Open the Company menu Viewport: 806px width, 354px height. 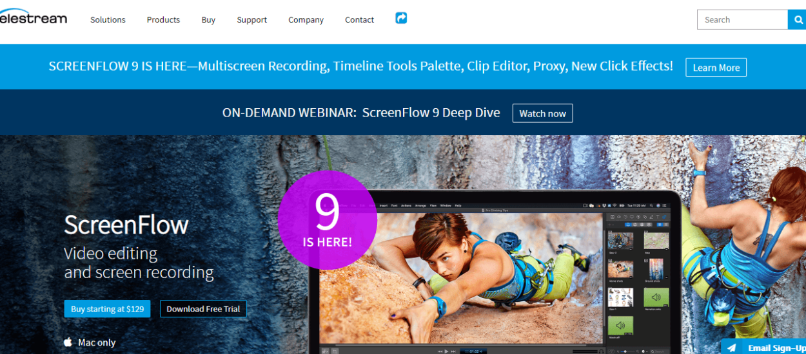point(306,20)
